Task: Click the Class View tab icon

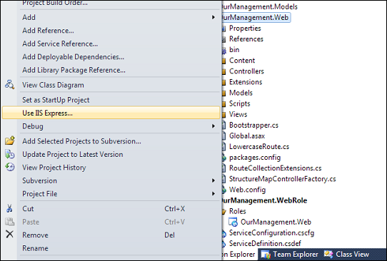Action: pyautogui.click(x=328, y=254)
